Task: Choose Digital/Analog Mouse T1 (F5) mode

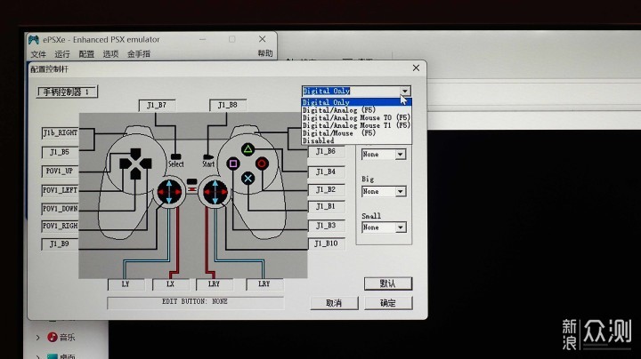Action: click(x=356, y=125)
